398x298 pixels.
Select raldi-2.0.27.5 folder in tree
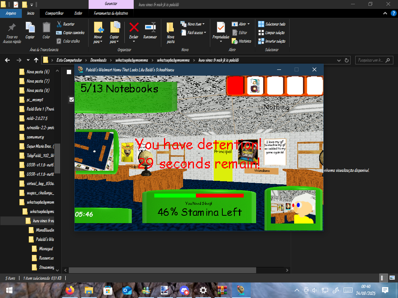pyautogui.click(x=37, y=118)
